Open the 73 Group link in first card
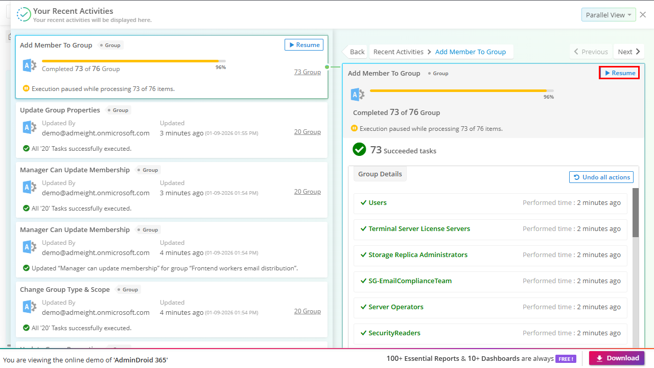654x368 pixels. pos(308,72)
